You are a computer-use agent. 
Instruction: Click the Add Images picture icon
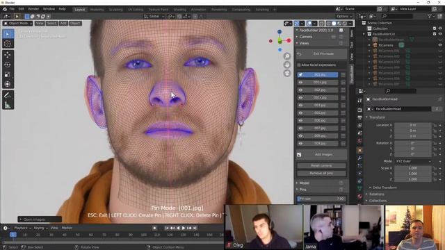[x=299, y=154]
